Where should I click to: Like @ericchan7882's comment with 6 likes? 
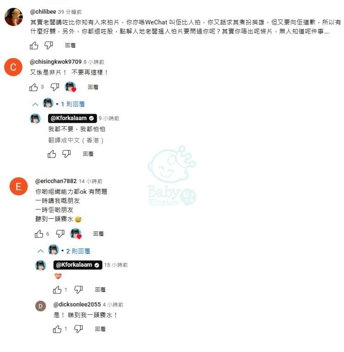[39, 234]
